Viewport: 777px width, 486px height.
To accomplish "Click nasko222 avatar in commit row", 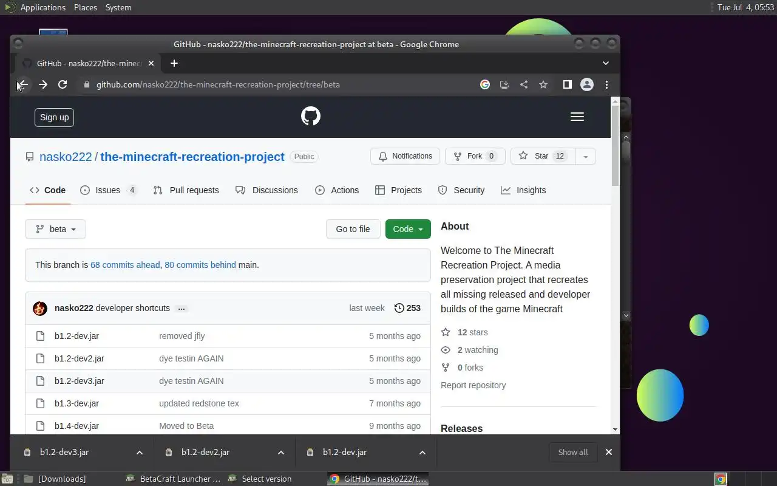I will 40,308.
